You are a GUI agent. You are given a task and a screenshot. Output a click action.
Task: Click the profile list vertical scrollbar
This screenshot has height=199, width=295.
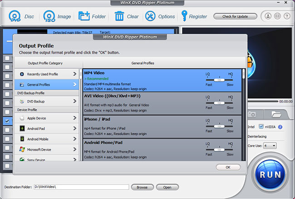[x=243, y=115]
